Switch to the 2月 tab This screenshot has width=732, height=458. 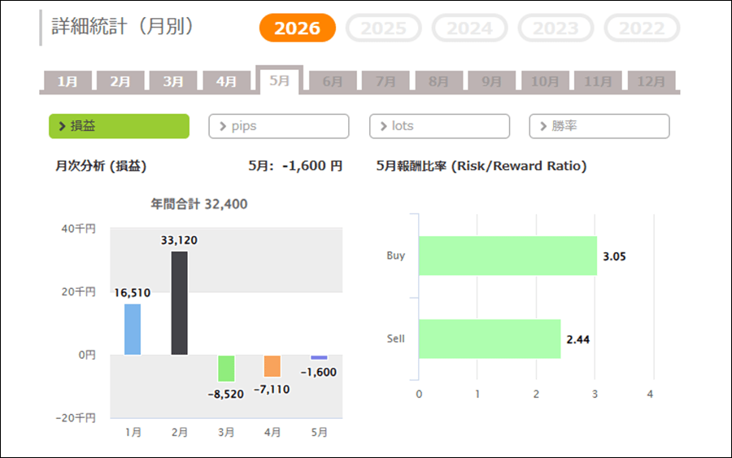120,81
